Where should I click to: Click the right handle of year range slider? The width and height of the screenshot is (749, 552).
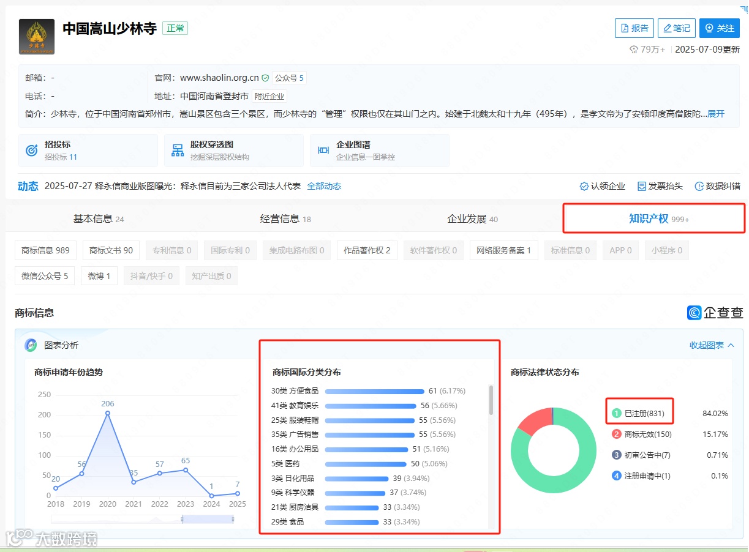point(233,519)
